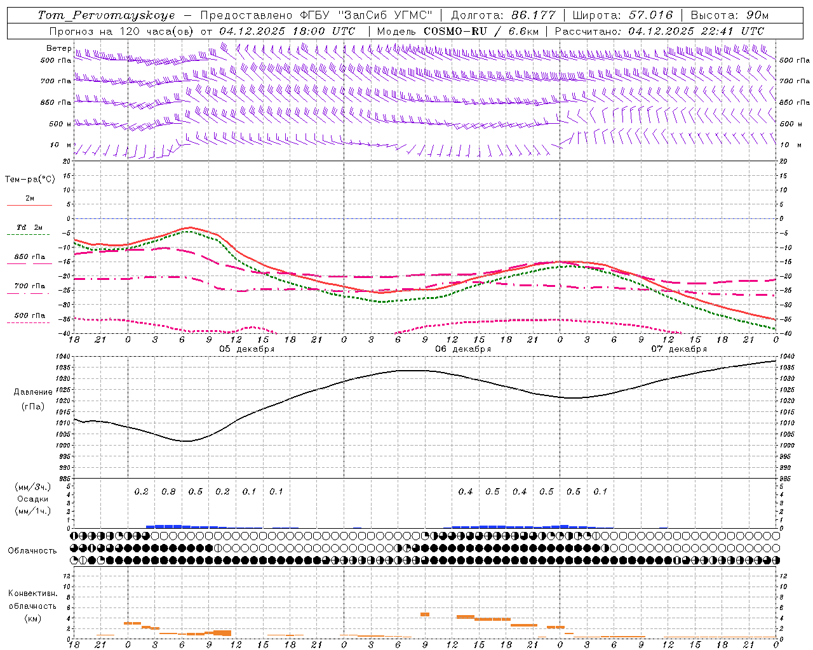Click the 06 декабря date label
This screenshot has width=813, height=650.
click(463, 349)
